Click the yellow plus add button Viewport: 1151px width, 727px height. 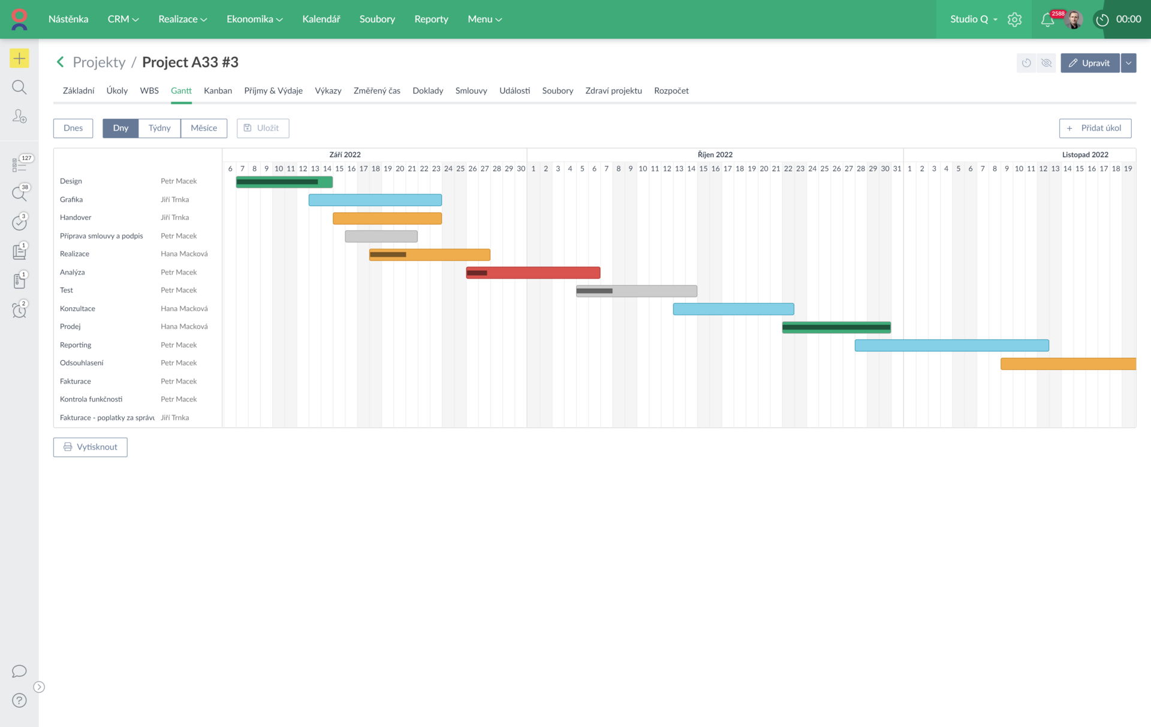(x=19, y=58)
